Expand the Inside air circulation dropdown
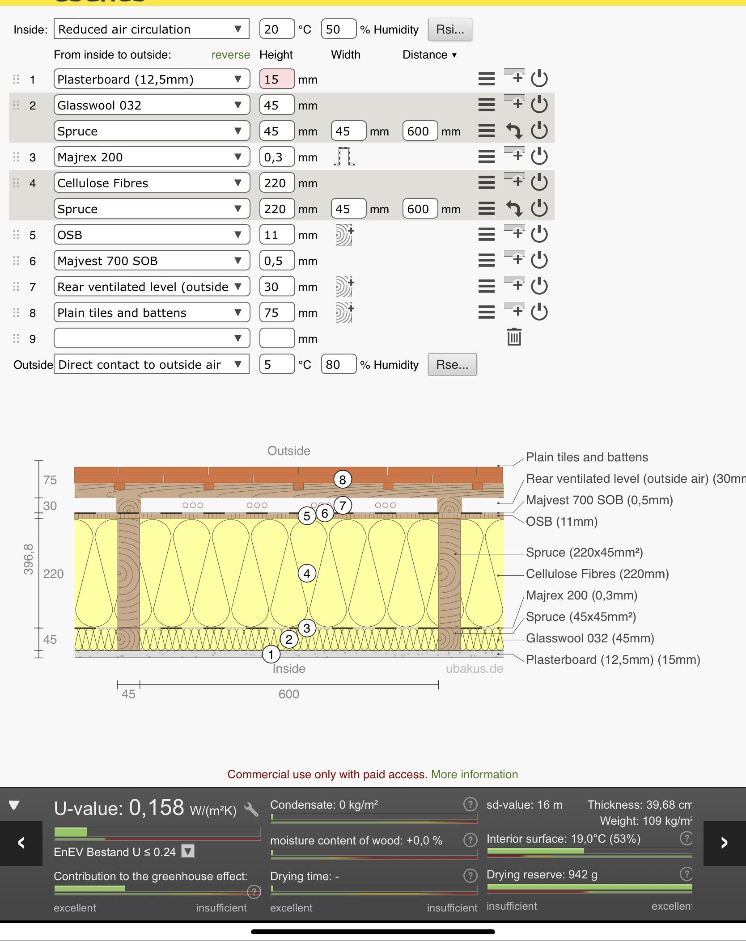This screenshot has height=941, width=746. point(152,29)
